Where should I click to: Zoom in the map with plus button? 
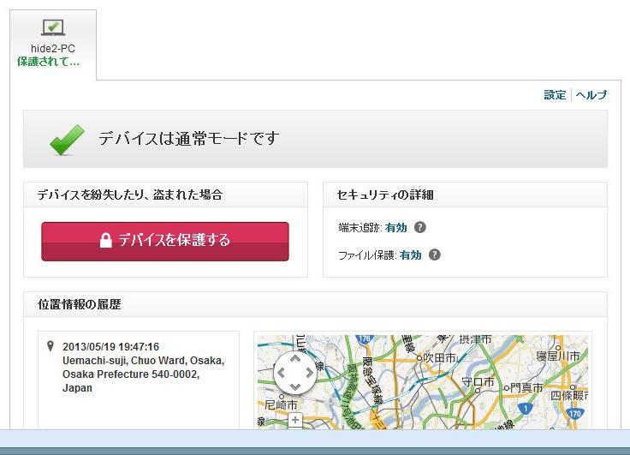coord(295,420)
